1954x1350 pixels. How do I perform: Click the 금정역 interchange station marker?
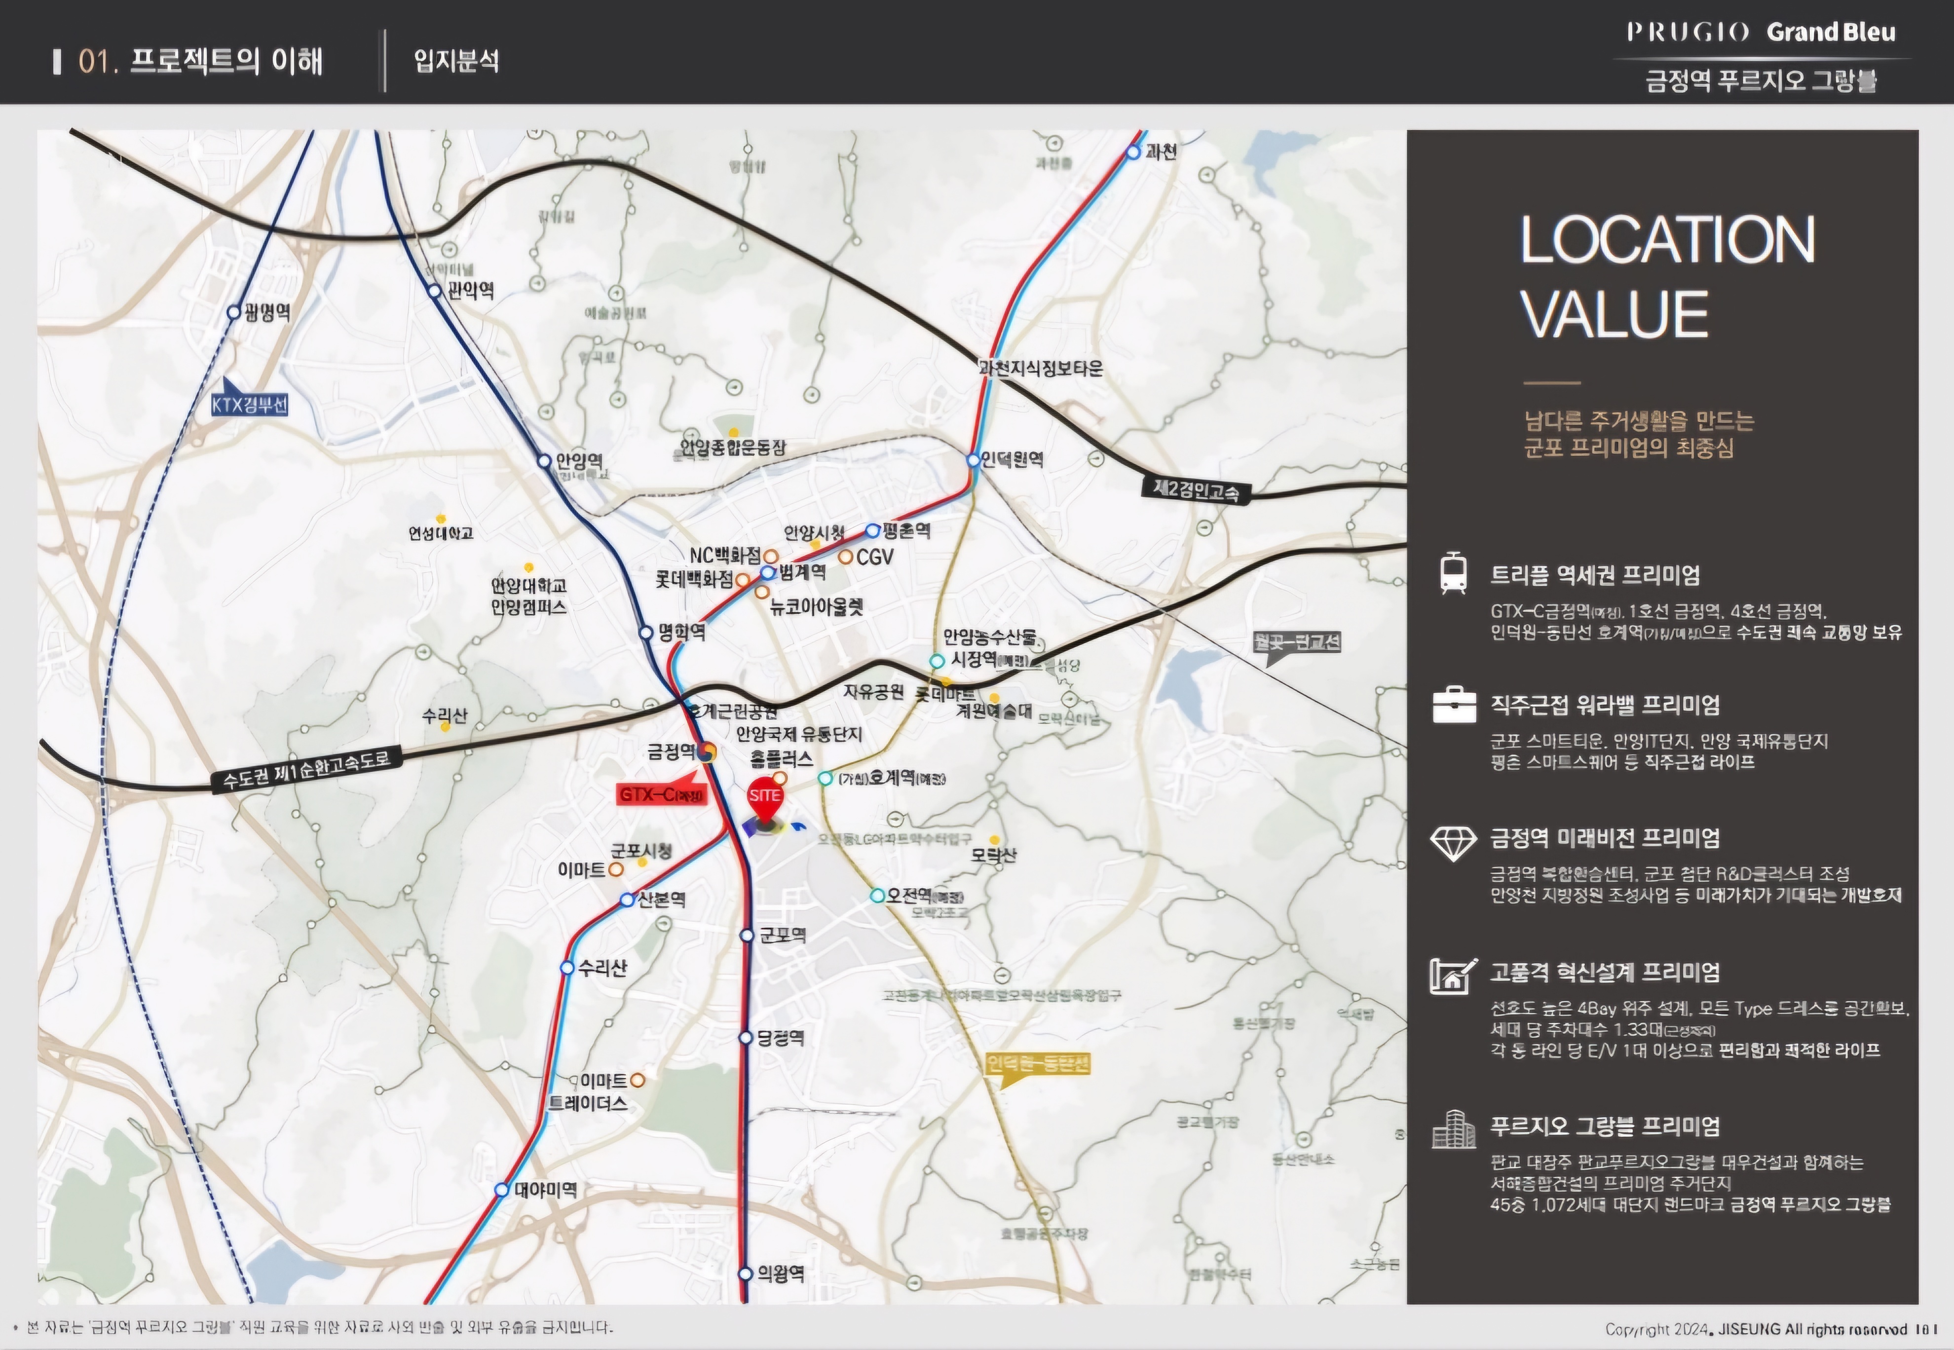(x=707, y=751)
